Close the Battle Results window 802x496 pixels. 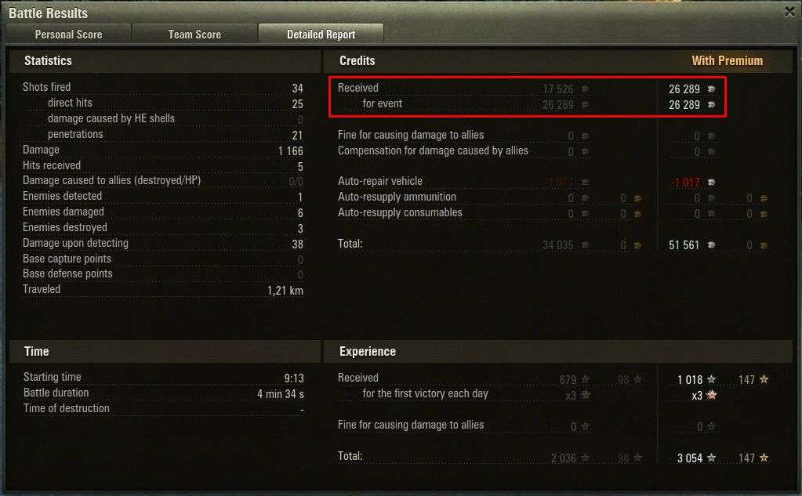(x=789, y=11)
